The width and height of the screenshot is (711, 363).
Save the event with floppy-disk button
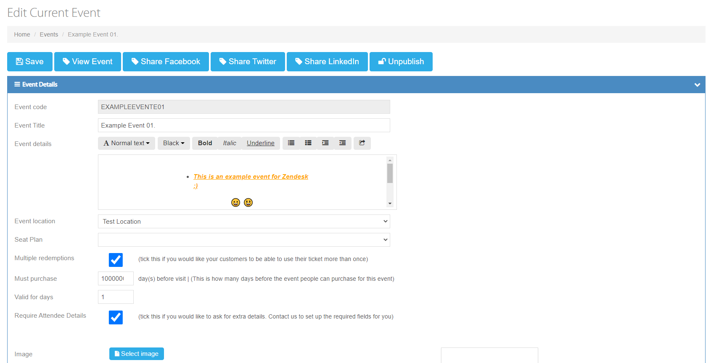(30, 62)
